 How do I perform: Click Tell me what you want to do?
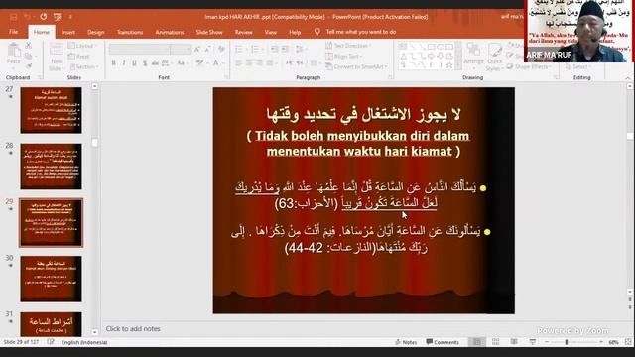click(x=361, y=32)
